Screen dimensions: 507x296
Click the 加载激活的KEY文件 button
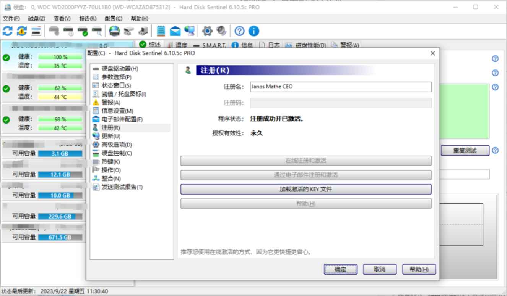306,189
